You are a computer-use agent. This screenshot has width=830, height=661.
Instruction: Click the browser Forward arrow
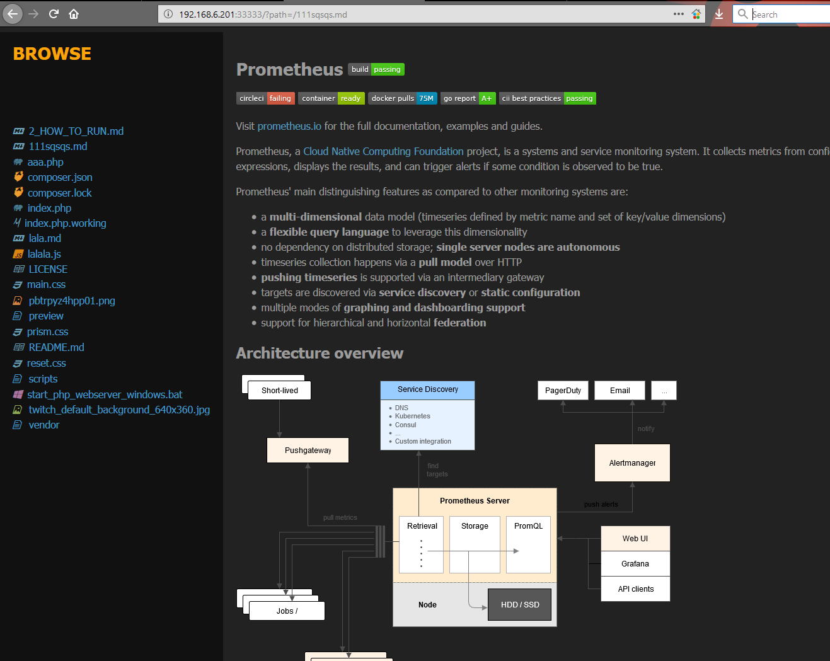tap(33, 14)
